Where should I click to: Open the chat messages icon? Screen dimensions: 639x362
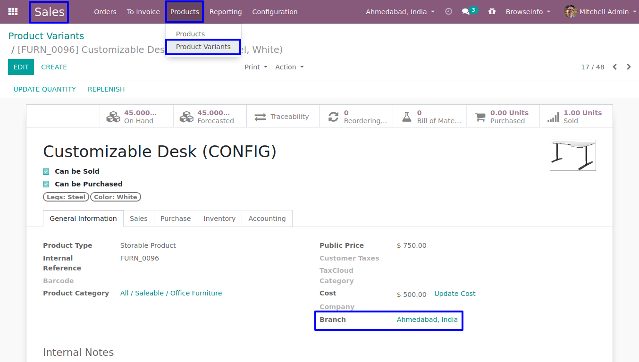tap(466, 12)
